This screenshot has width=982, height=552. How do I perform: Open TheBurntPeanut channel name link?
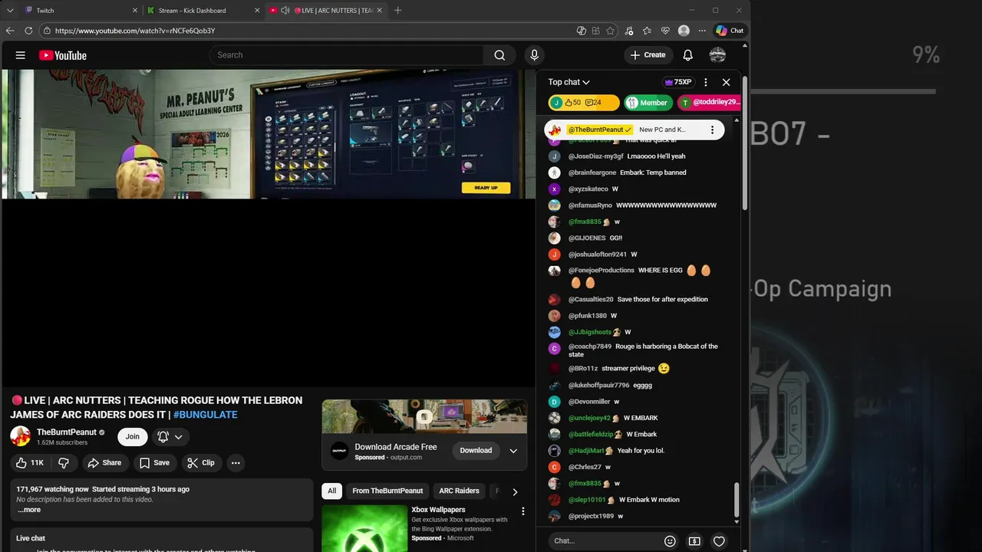pyautogui.click(x=66, y=432)
